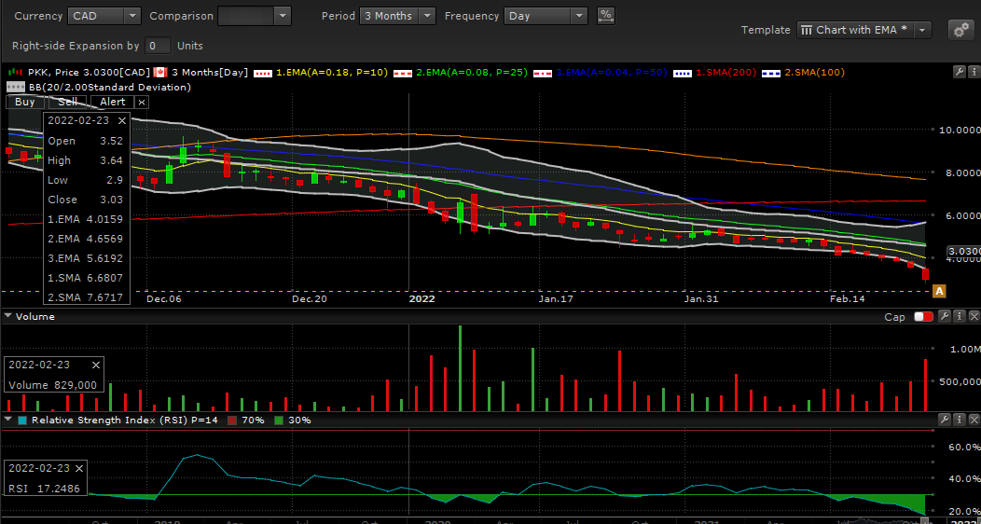Image resolution: width=981 pixels, height=524 pixels.
Task: Close the RSI panel
Action: 974,420
